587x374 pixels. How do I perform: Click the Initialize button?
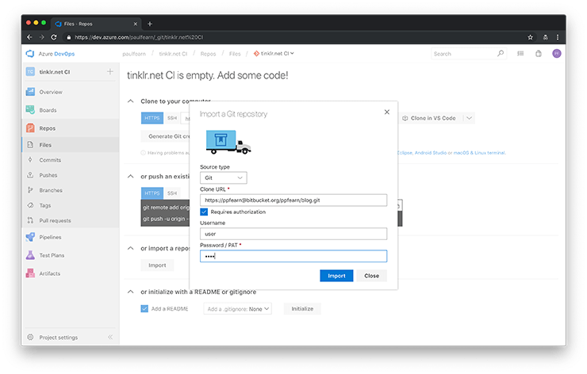tap(302, 309)
